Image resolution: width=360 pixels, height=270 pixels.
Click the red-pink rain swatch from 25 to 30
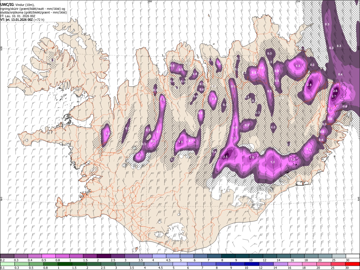click(338, 264)
